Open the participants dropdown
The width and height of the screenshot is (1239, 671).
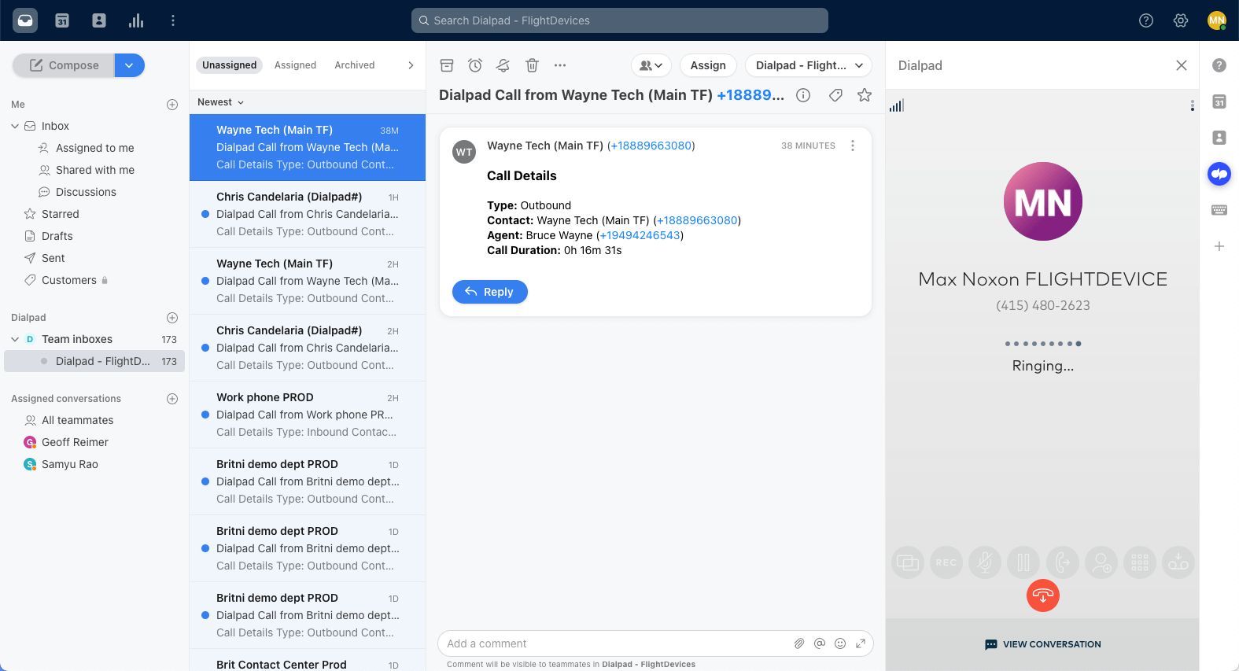point(651,65)
